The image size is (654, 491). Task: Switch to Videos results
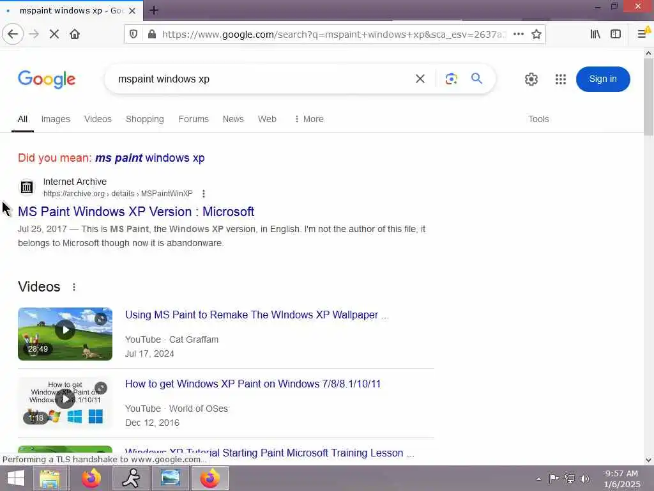tap(98, 119)
